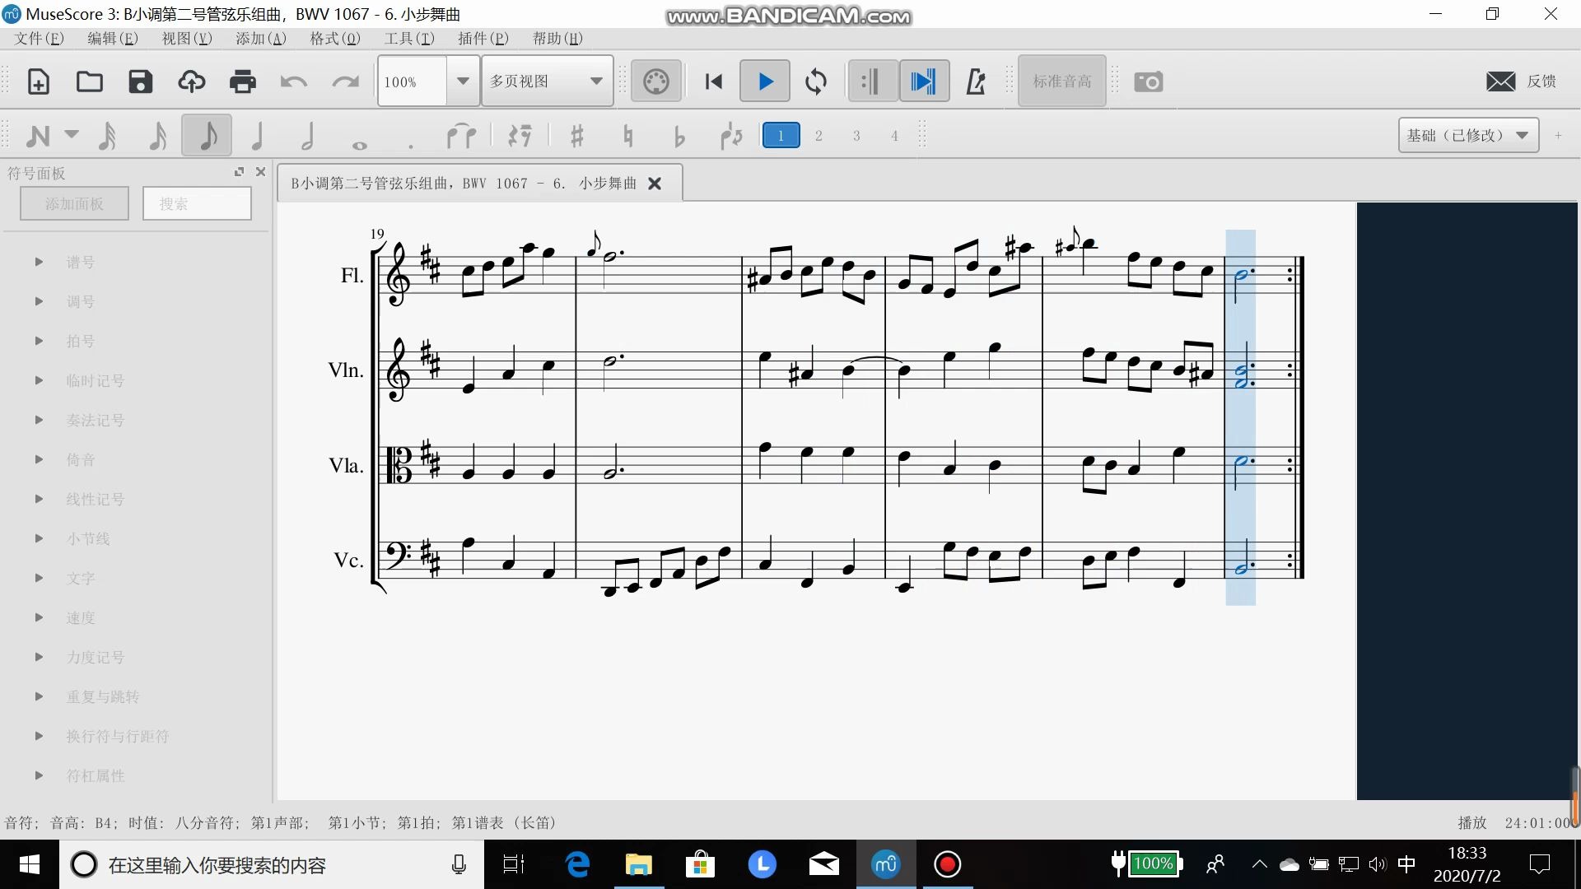This screenshot has width=1581, height=889.
Task: Expand the 拍号 panel section
Action: [38, 341]
